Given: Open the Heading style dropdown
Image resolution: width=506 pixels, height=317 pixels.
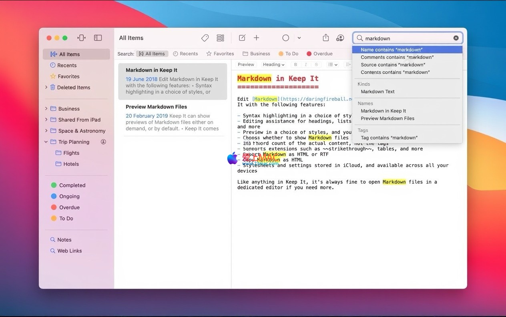Looking at the screenshot, I should click(x=273, y=64).
